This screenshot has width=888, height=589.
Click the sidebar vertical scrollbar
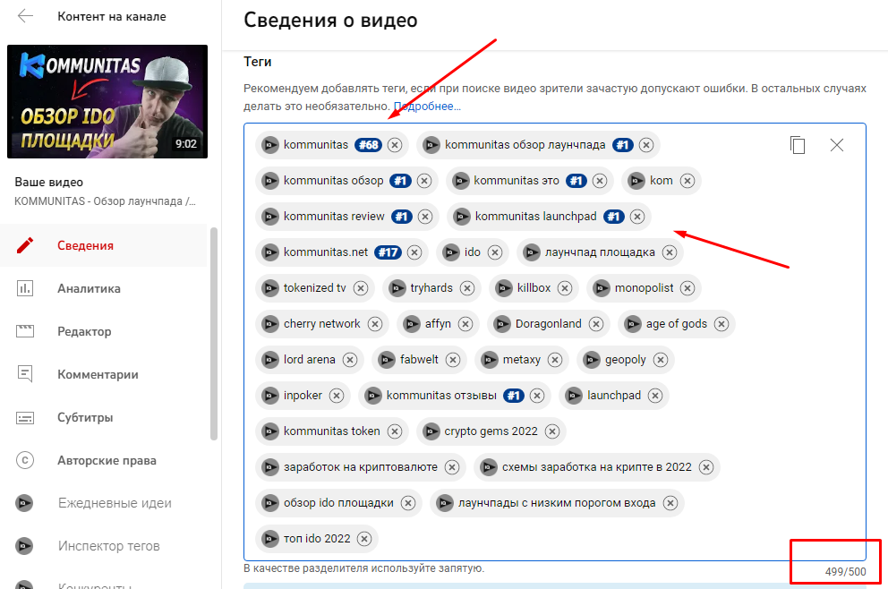pyautogui.click(x=214, y=334)
